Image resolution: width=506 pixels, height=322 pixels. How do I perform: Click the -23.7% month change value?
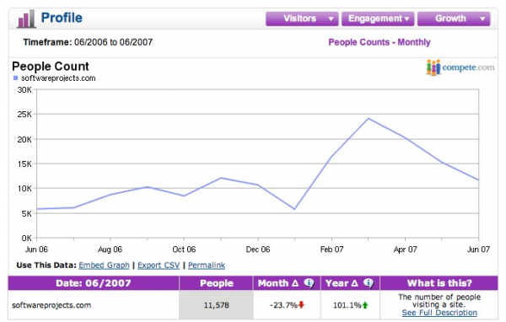click(x=283, y=305)
